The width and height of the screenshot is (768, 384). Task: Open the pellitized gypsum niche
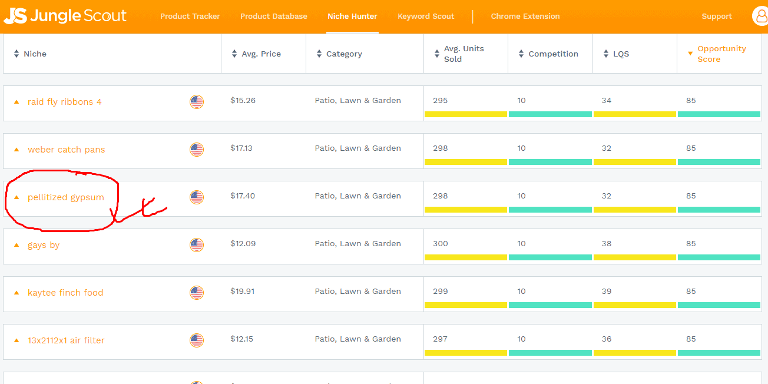click(66, 197)
